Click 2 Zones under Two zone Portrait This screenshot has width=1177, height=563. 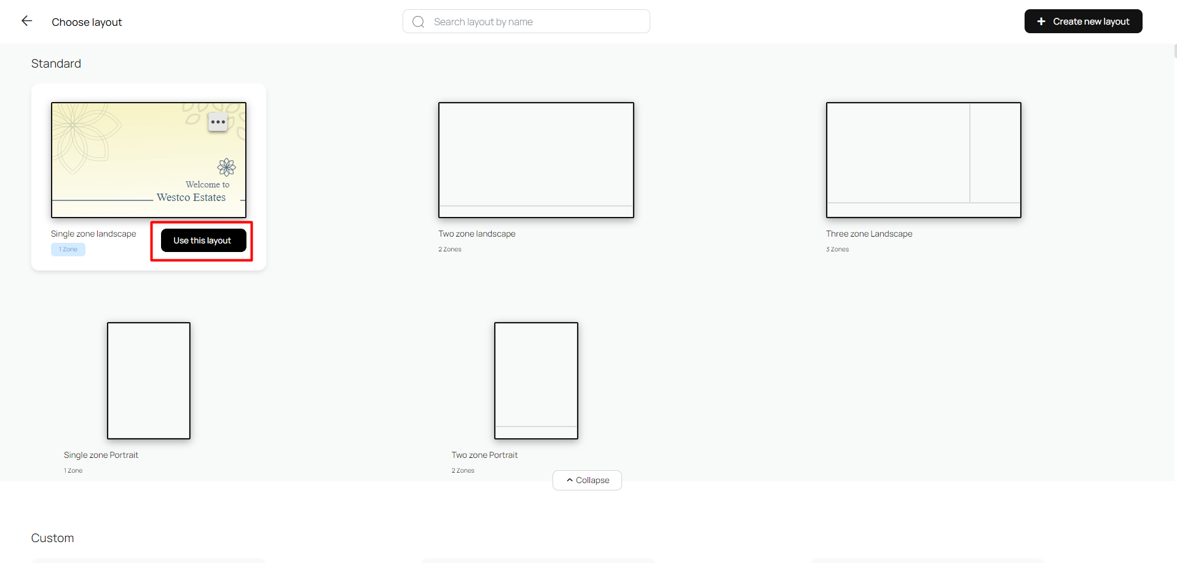coord(463,471)
